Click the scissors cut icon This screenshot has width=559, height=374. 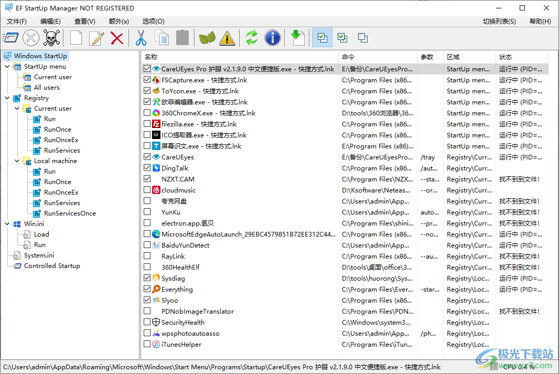pyautogui.click(x=141, y=38)
